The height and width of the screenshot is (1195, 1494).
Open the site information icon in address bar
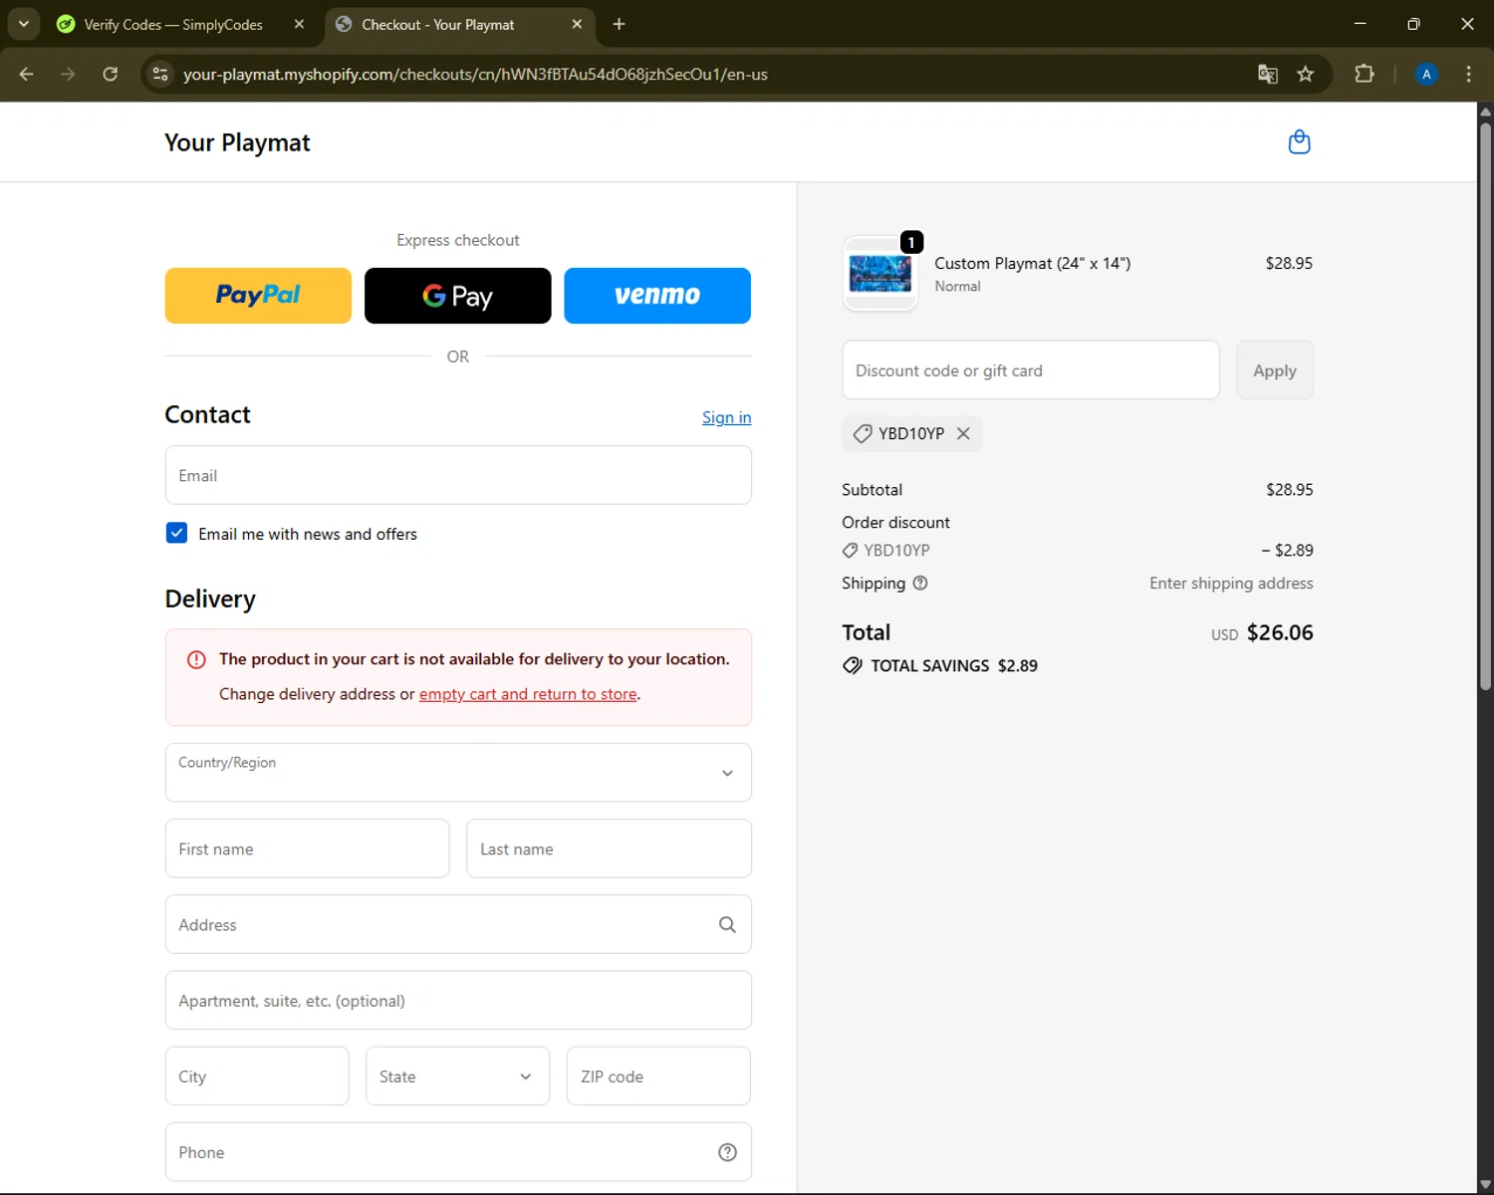160,74
